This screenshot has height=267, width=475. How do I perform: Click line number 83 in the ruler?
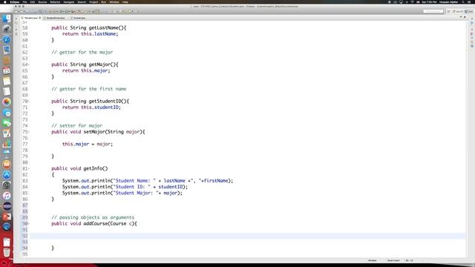24,181
